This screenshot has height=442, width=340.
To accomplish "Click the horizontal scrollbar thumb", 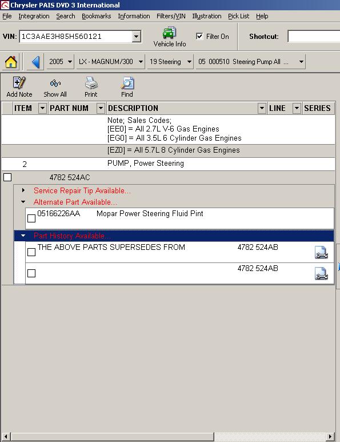I will 112,436.
